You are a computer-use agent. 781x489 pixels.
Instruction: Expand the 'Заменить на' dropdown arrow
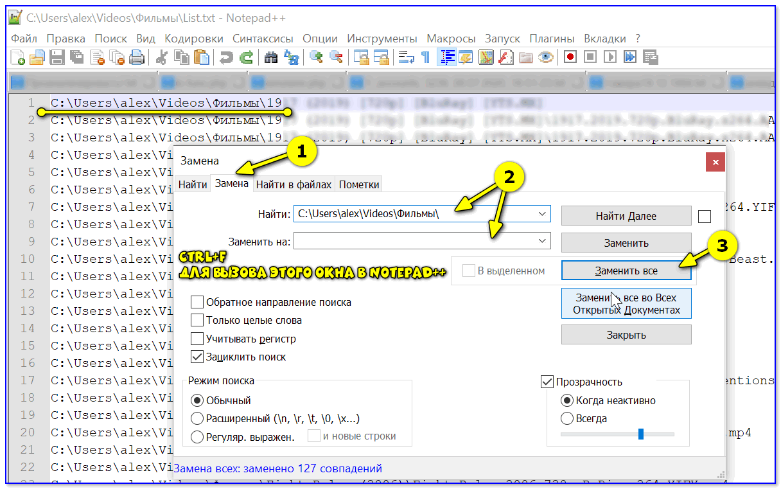click(542, 241)
